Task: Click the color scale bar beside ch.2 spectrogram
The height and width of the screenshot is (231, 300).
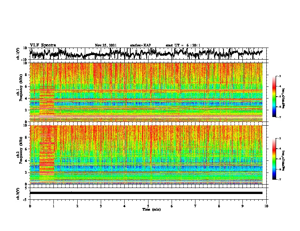Action: pos(274,159)
